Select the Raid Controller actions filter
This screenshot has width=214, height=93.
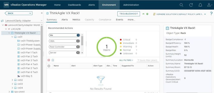point(64,47)
